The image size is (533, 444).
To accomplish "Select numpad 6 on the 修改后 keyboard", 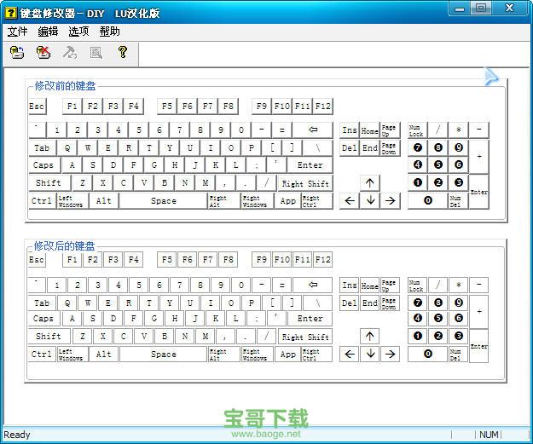I will [458, 319].
